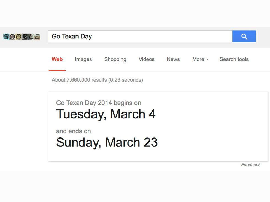Click the first doodle letter artwork
This screenshot has height=202, width=270.
[x=6, y=36]
